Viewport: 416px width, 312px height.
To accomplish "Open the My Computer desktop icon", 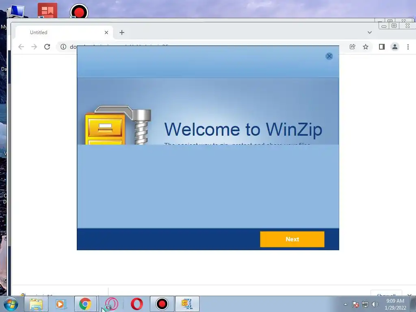I will (16, 11).
